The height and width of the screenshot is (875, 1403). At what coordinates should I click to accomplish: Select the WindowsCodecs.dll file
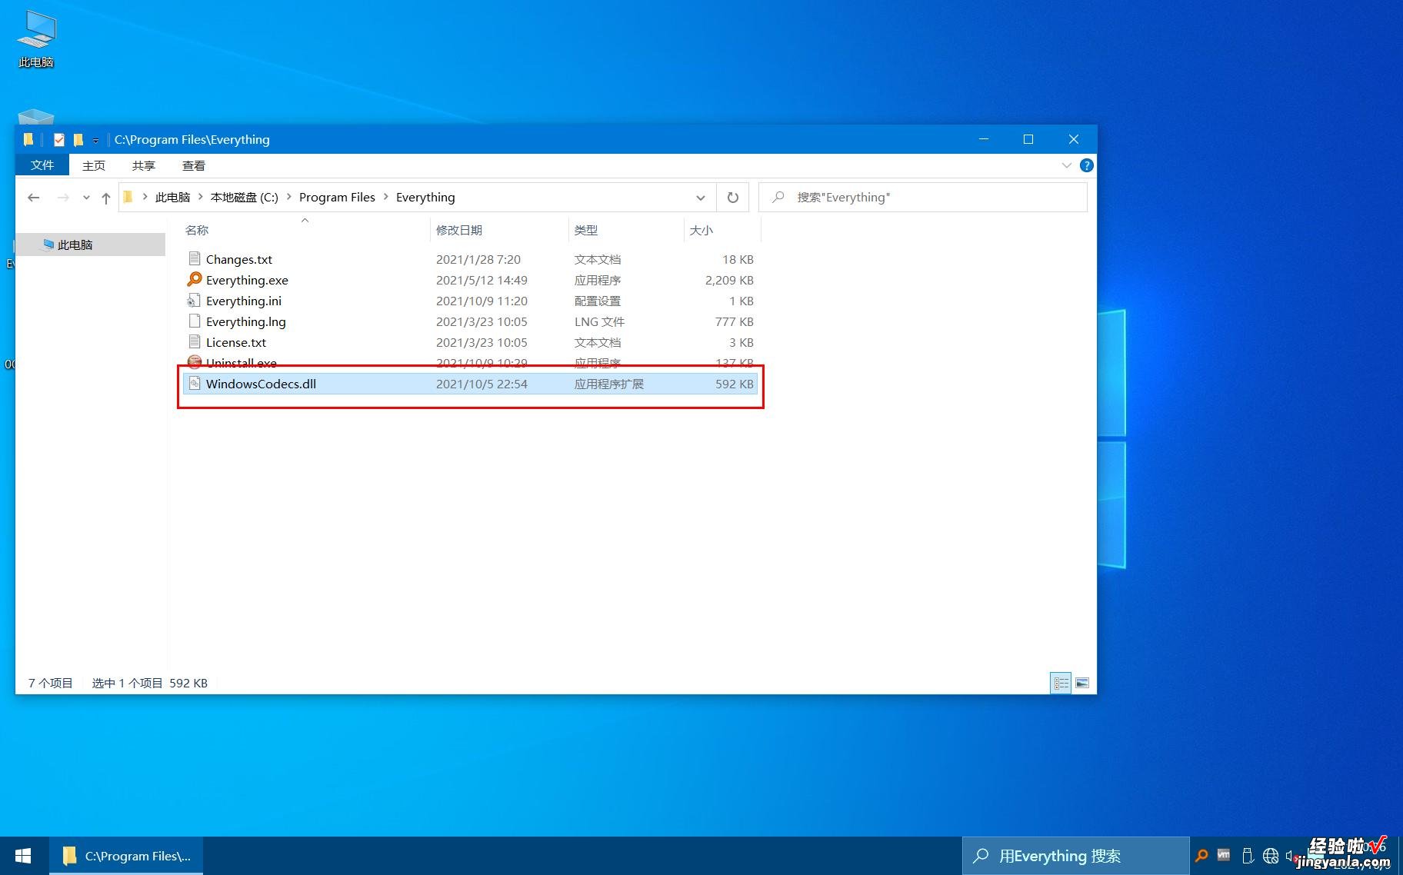pos(470,384)
